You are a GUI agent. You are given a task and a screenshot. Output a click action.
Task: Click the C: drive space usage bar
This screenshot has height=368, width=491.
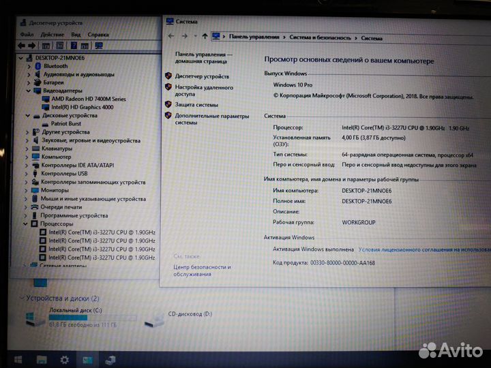[x=93, y=318]
